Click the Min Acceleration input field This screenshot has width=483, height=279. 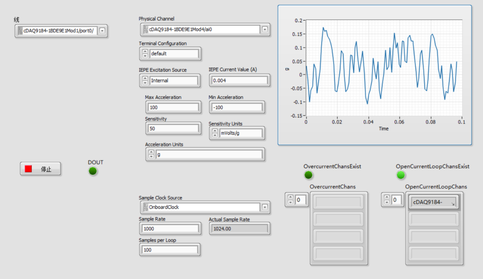pyautogui.click(x=237, y=107)
